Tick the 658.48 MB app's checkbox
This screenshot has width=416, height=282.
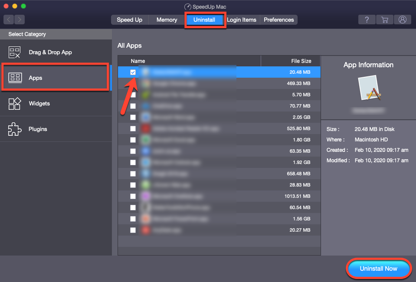pos(133,174)
